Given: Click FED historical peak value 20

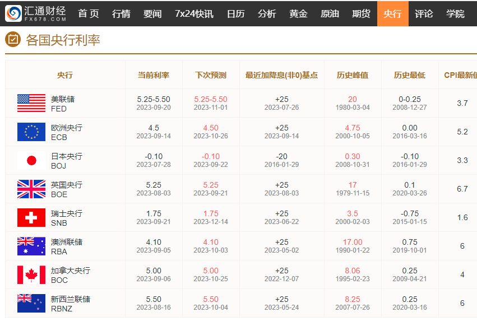Looking at the screenshot, I should 353,99.
